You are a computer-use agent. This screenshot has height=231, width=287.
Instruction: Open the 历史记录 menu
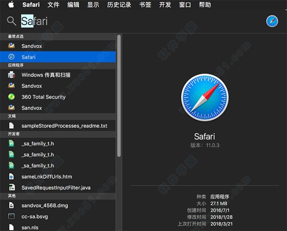(119, 5)
